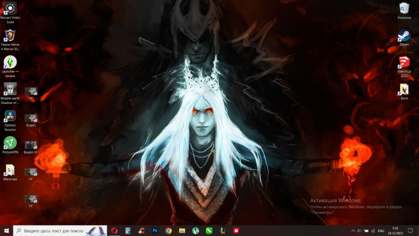The height and width of the screenshot is (236, 419).
Task: Open Middle-earth Shadow of Mordor shortcut
Action: pos(10,93)
